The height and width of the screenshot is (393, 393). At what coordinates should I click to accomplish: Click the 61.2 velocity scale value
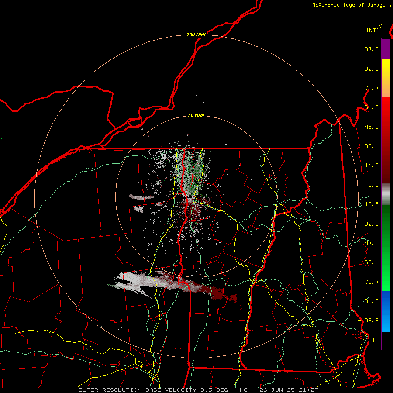tap(372, 107)
